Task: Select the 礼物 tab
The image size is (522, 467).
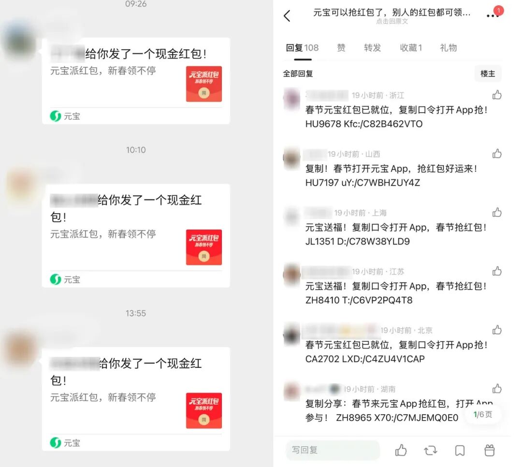Action: (x=449, y=48)
